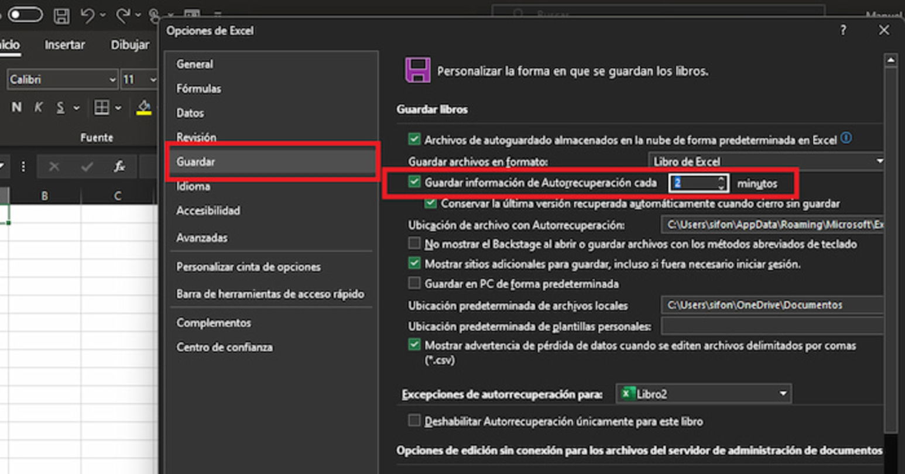The image size is (905, 474).
Task: Click the dialog scrollbar up arrow
Action: point(890,60)
